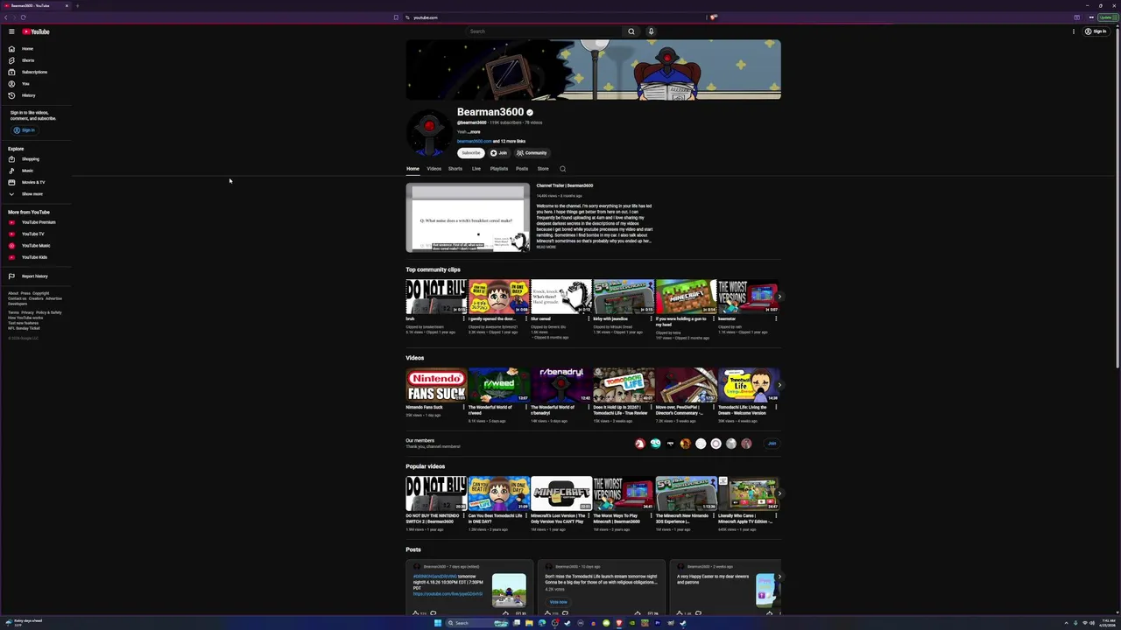Open History in the left sidebar
Screen dimensions: 1121x630
click(x=28, y=95)
